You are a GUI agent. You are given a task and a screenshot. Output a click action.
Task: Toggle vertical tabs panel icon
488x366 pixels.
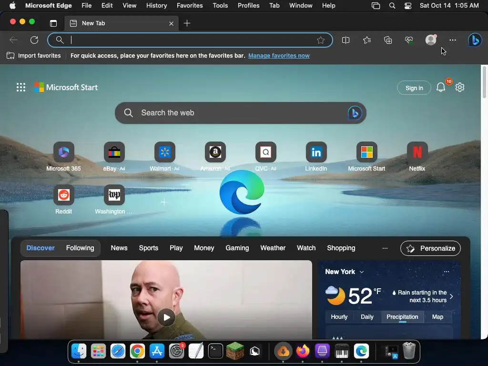[53, 23]
